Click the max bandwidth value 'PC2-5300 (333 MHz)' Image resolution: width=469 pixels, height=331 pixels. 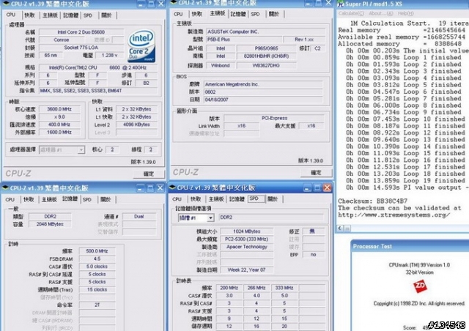coord(247,239)
